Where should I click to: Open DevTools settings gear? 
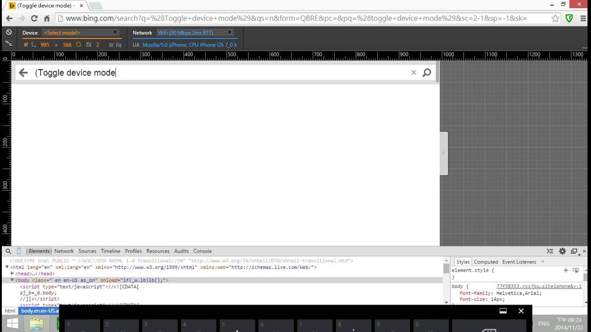(562, 251)
